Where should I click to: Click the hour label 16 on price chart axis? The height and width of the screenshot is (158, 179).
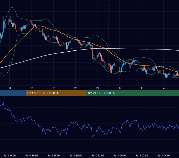click(32, 88)
